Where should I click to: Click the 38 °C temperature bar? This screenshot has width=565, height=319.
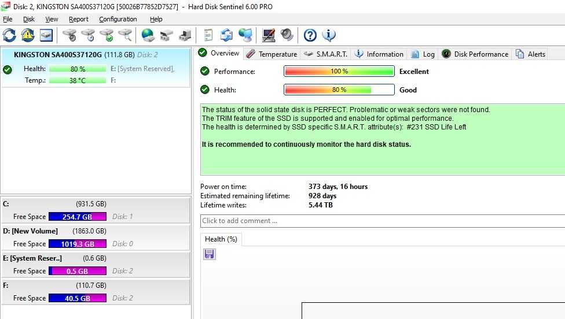78,80
